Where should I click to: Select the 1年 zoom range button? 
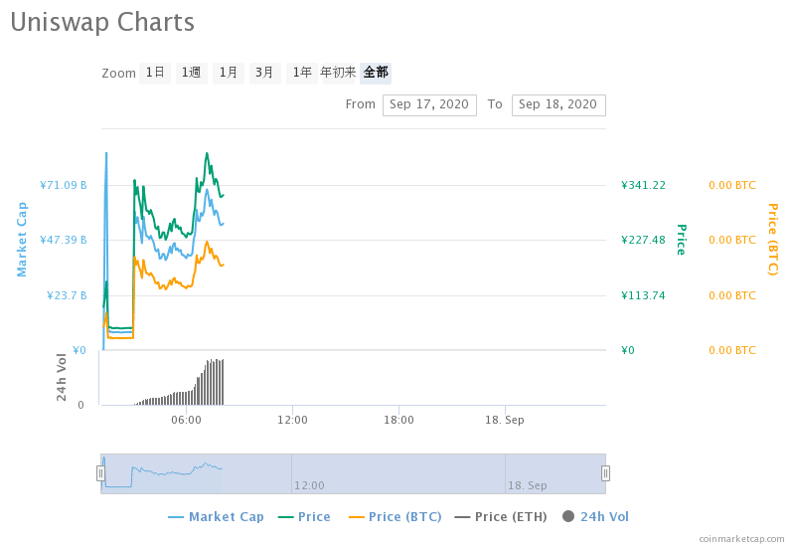[x=302, y=73]
